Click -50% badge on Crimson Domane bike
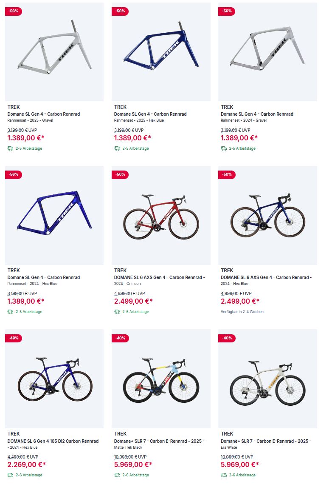This screenshot has height=487, width=332. pos(120,174)
